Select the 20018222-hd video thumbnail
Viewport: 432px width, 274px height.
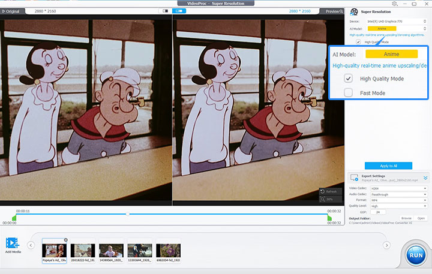point(83,251)
